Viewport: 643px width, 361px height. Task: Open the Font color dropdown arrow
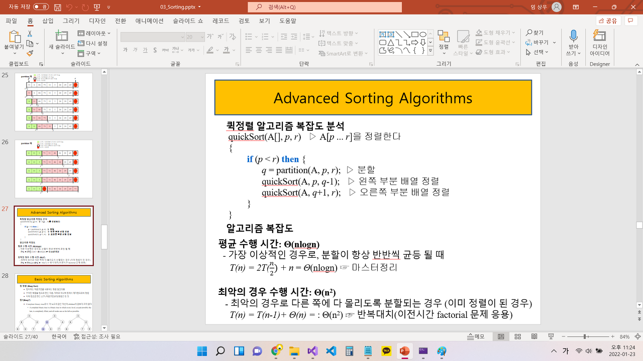coord(234,50)
